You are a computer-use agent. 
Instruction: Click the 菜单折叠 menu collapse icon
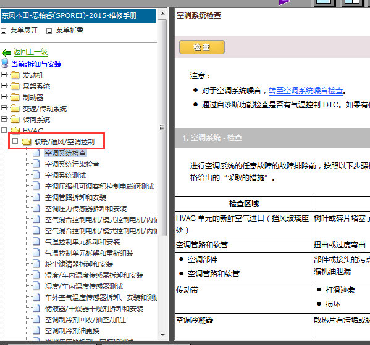coord(49,31)
